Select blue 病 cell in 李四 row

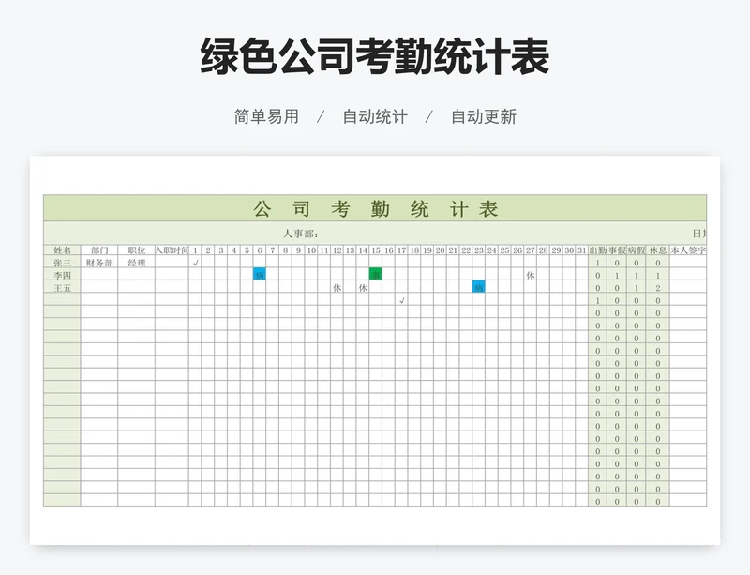pyautogui.click(x=260, y=275)
